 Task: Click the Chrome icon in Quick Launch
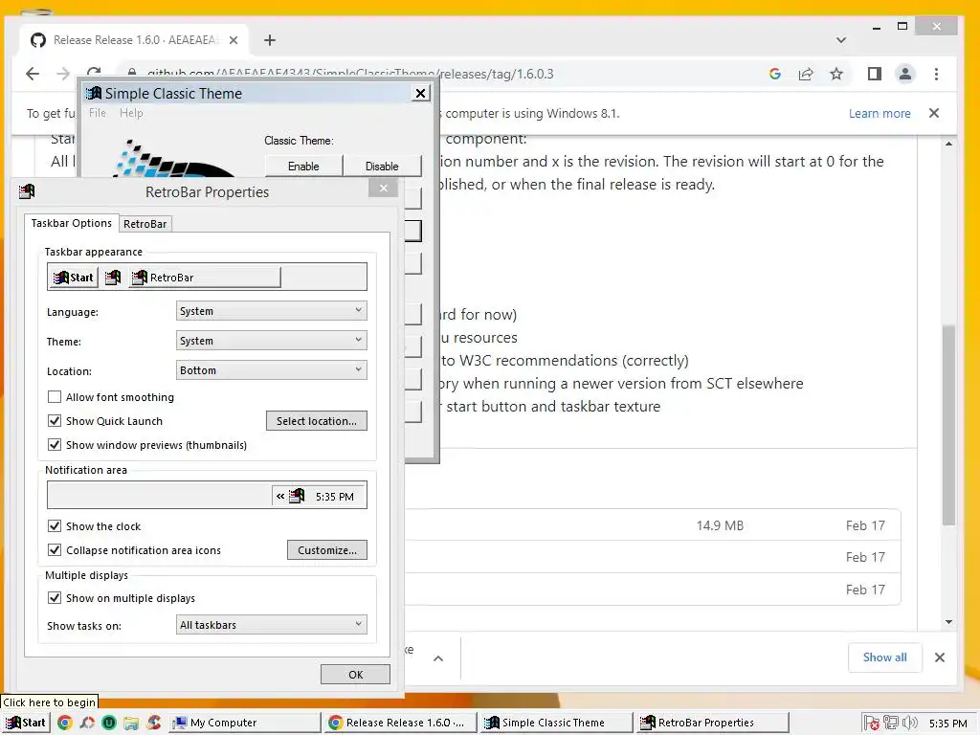(64, 723)
